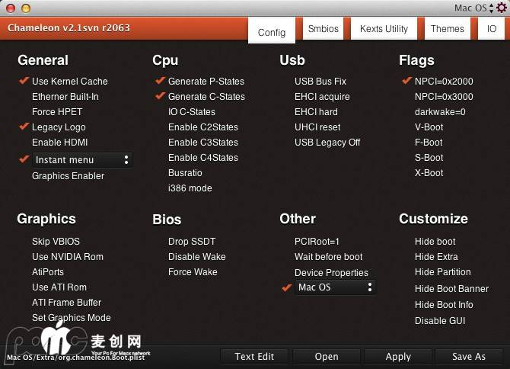Enable the Hide Boot Banner option

click(451, 289)
